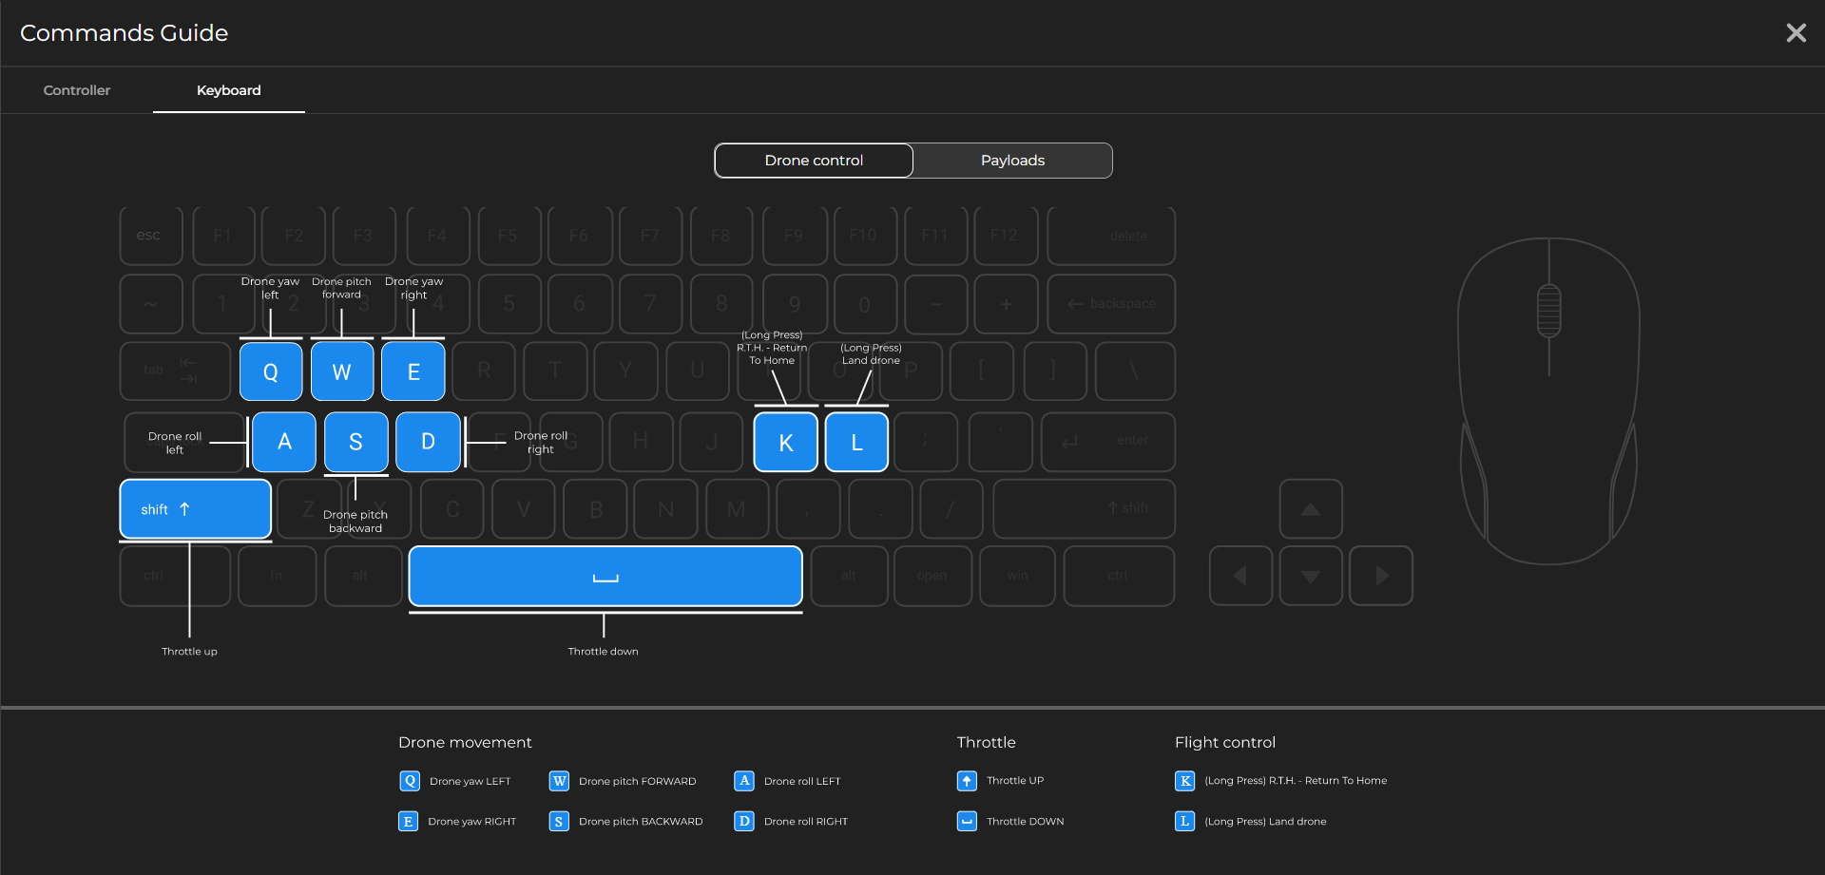Click the blue spacebar for throttle down
This screenshot has width=1825, height=875.
(x=605, y=576)
